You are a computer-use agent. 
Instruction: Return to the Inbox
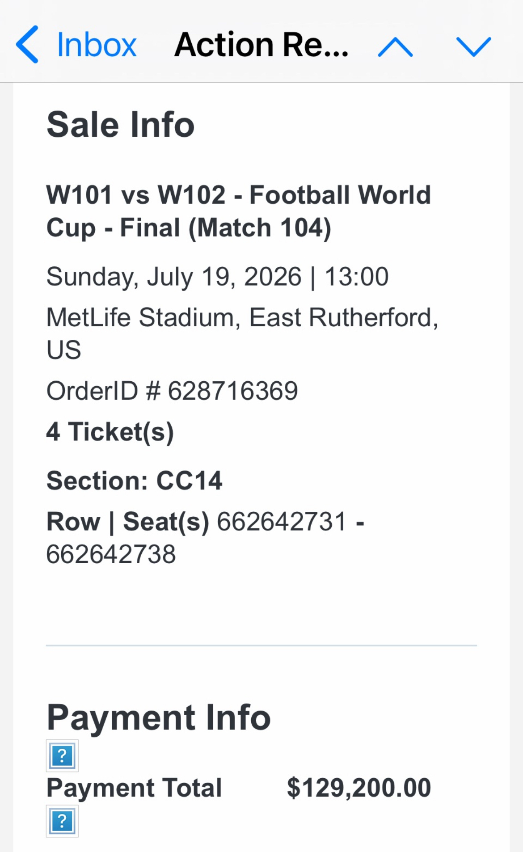(97, 45)
